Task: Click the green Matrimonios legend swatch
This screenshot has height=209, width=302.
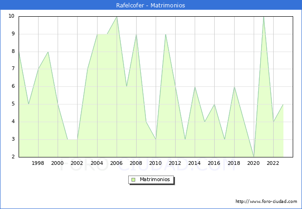Action: pyautogui.click(x=133, y=179)
